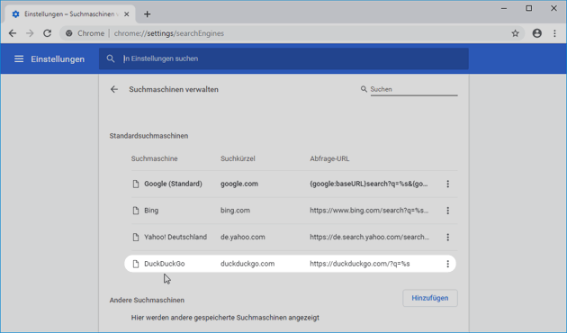This screenshot has height=333, width=567.
Task: Reload the page with refresh icon
Action: click(47, 33)
